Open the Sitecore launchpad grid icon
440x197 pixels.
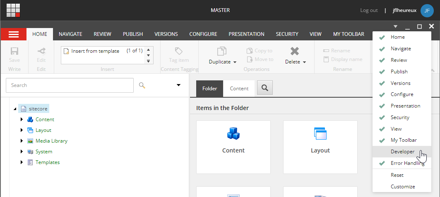pyautogui.click(x=13, y=10)
